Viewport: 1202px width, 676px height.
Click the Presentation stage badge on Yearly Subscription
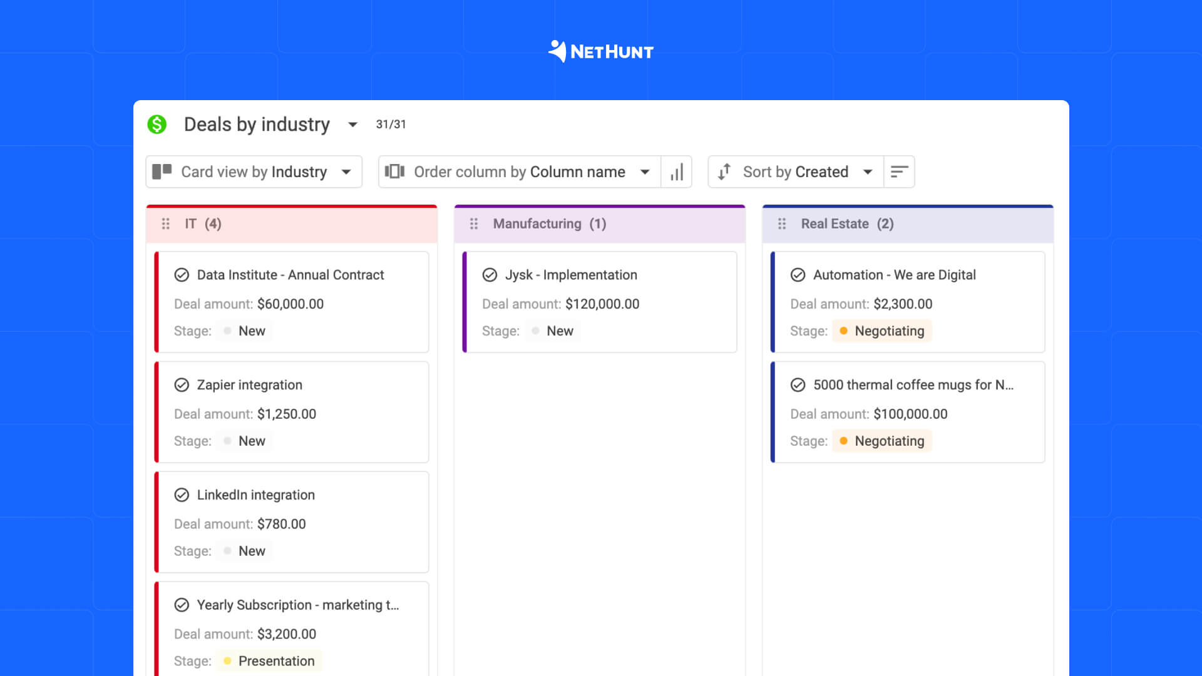click(x=269, y=661)
